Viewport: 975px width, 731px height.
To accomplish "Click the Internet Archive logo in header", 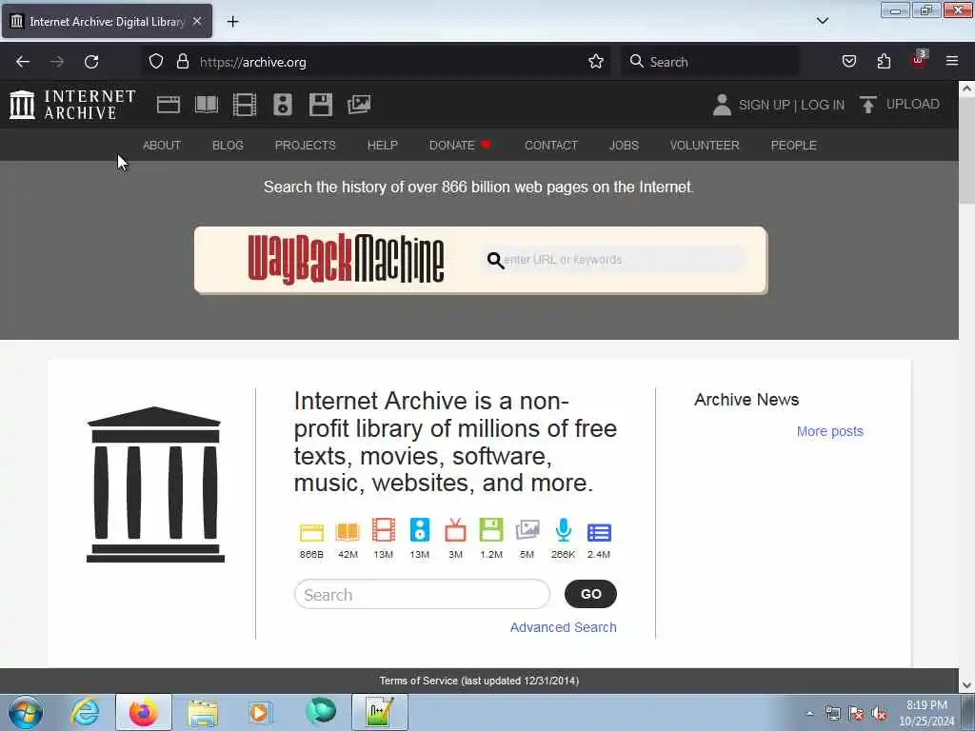I will tap(72, 105).
